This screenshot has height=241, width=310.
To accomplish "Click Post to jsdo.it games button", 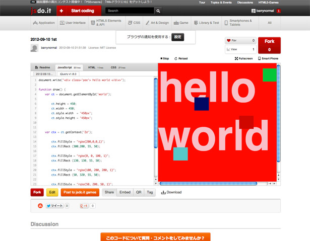I will pos(80,192).
